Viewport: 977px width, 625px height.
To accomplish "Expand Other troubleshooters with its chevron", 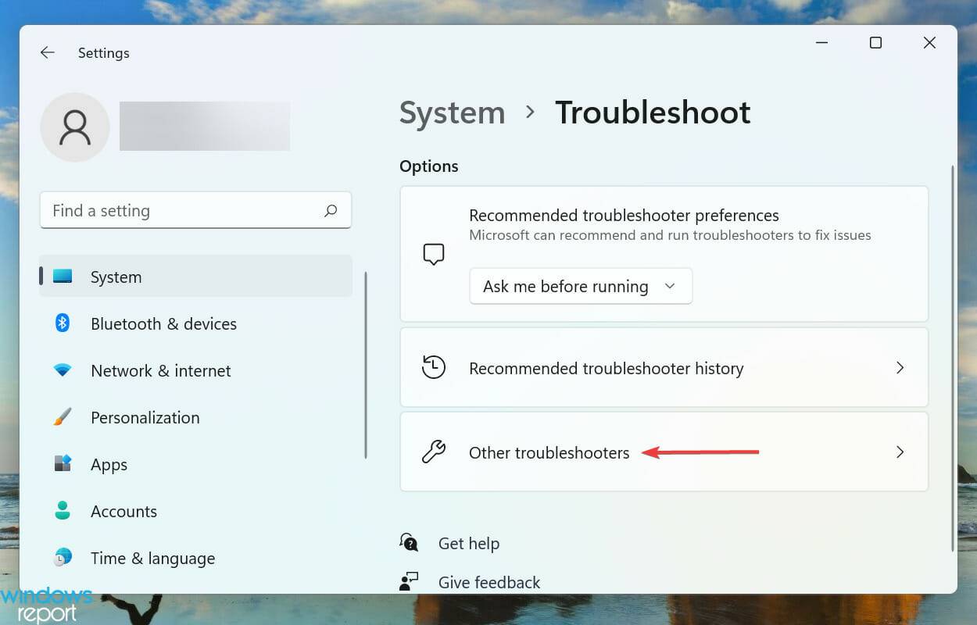I will (900, 452).
